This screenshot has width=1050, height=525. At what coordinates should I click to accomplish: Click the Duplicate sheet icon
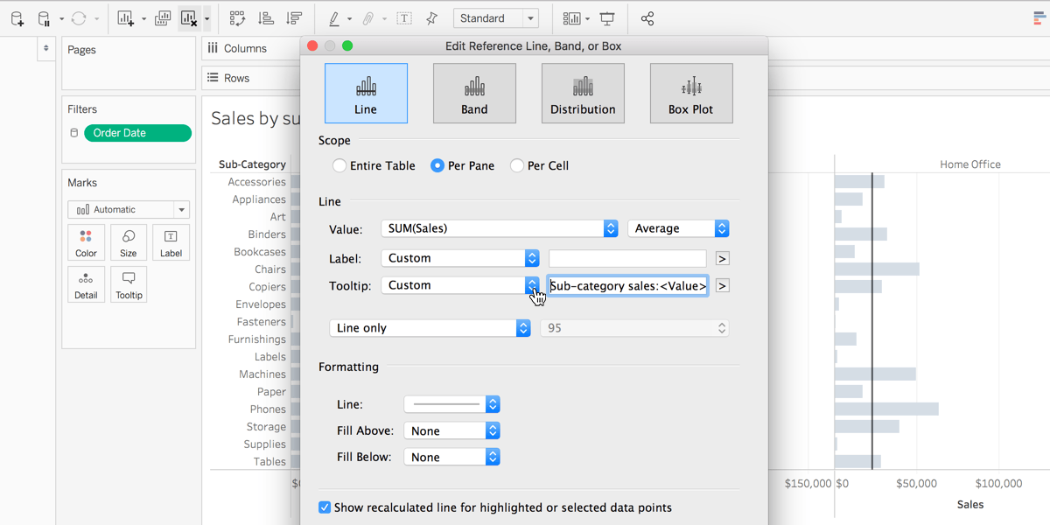click(x=163, y=18)
